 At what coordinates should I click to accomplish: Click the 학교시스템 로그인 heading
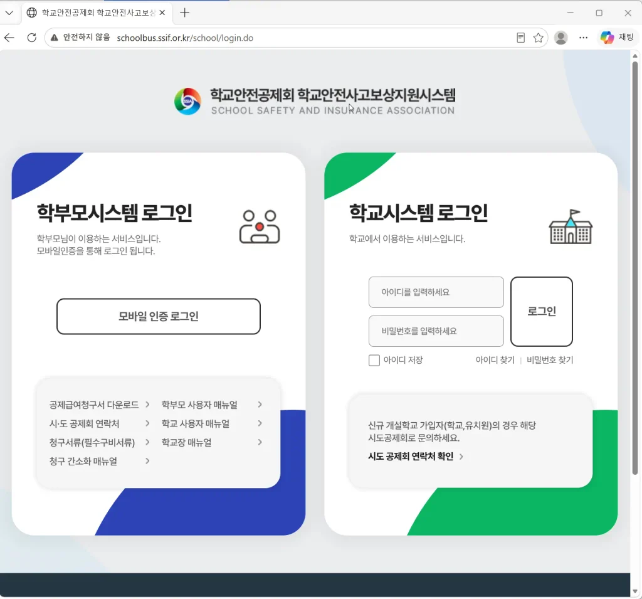[418, 213]
